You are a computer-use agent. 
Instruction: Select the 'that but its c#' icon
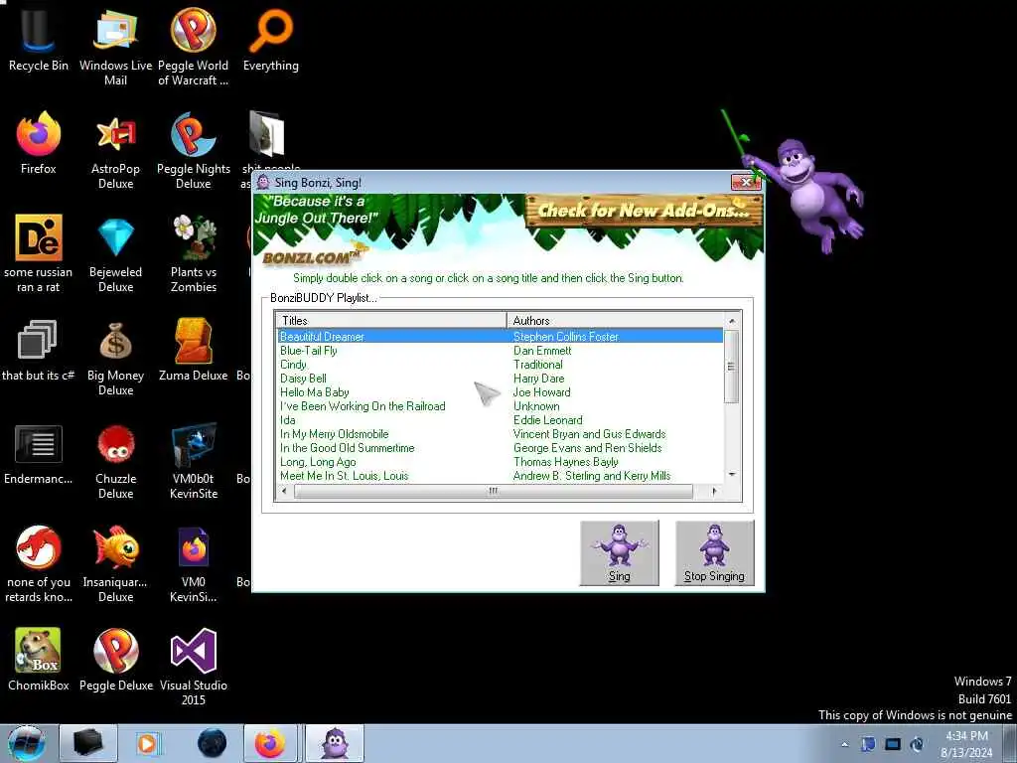coord(39,351)
